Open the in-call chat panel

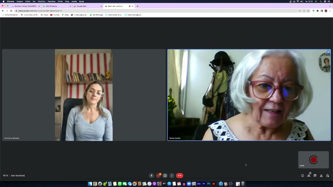click(x=315, y=176)
